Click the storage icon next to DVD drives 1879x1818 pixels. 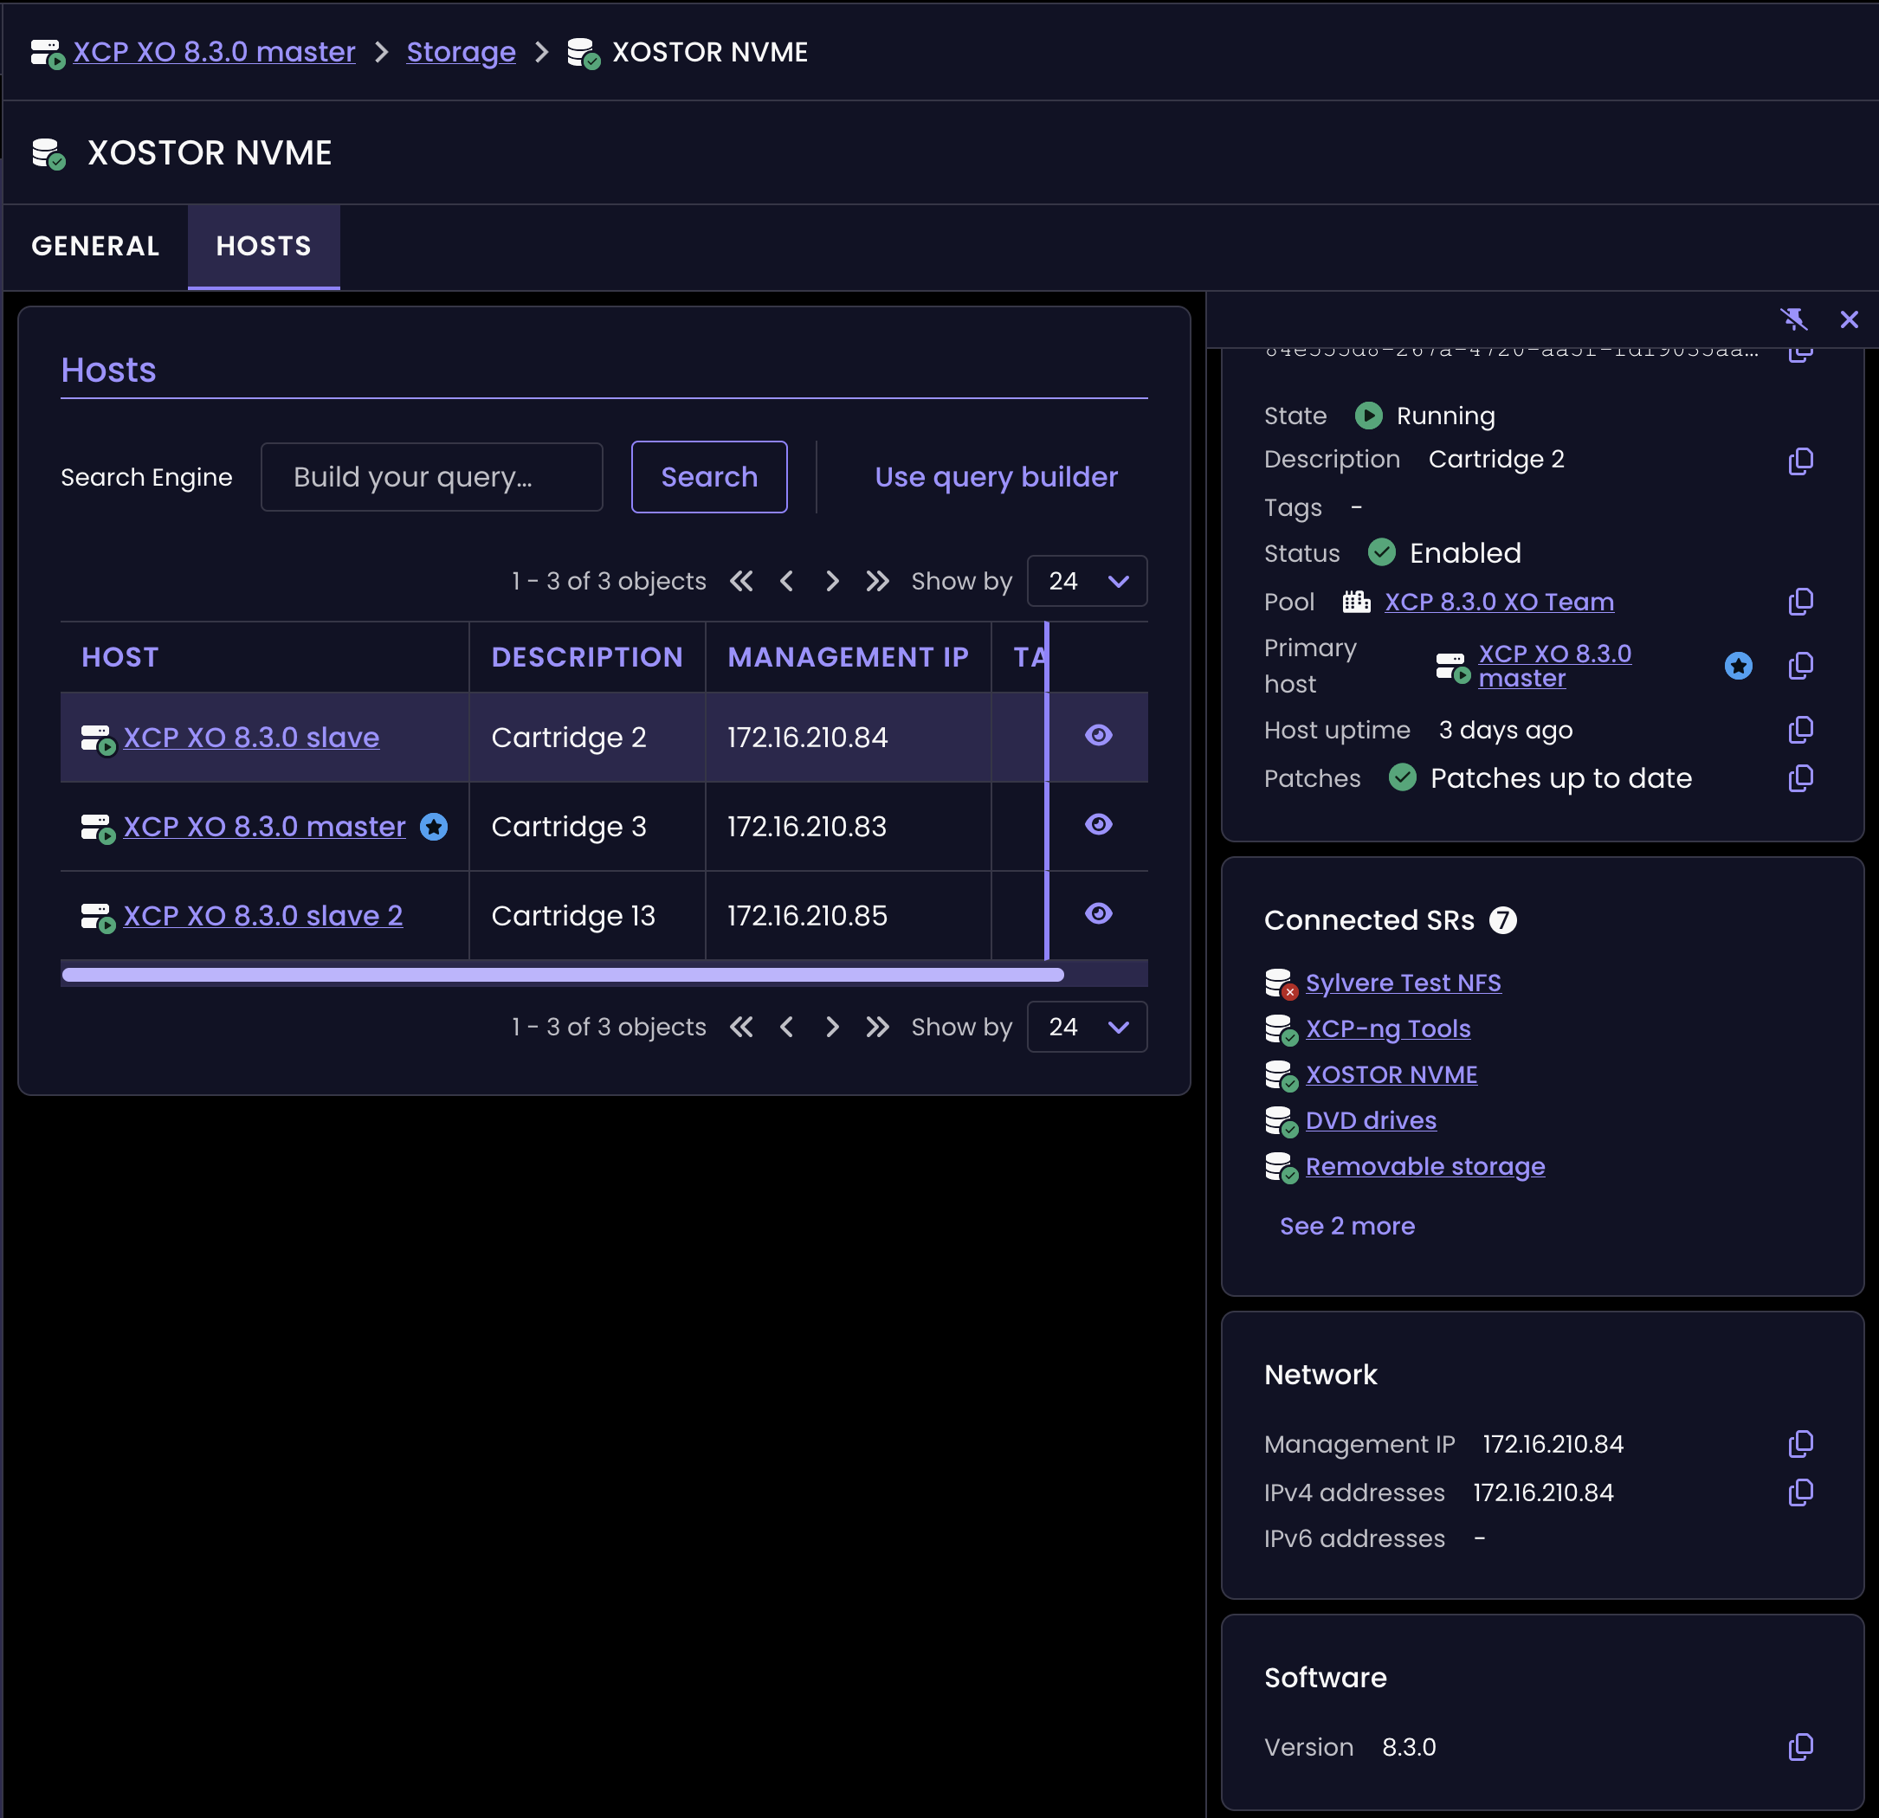pos(1281,1121)
